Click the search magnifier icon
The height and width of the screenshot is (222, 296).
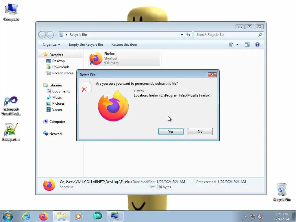[x=260, y=35]
